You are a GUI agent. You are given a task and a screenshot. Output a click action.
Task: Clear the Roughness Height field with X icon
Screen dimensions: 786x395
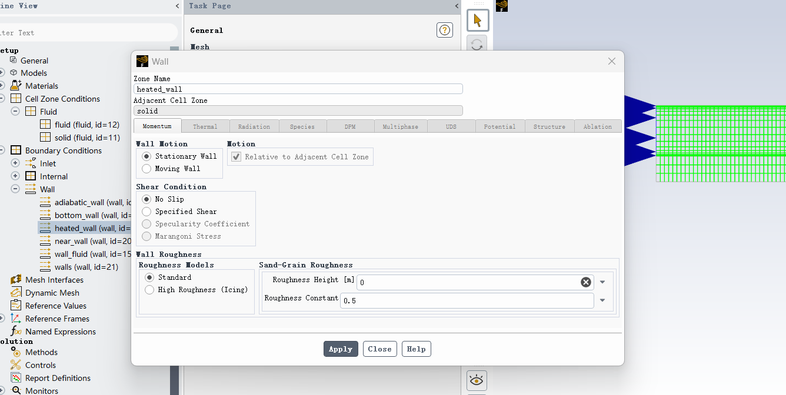586,282
